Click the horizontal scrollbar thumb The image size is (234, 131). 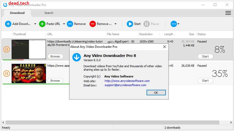[x=112, y=122]
